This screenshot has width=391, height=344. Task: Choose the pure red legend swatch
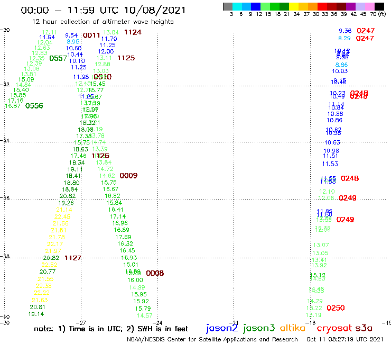[322, 6]
